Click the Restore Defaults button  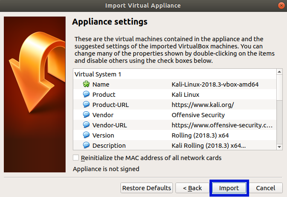point(146,188)
